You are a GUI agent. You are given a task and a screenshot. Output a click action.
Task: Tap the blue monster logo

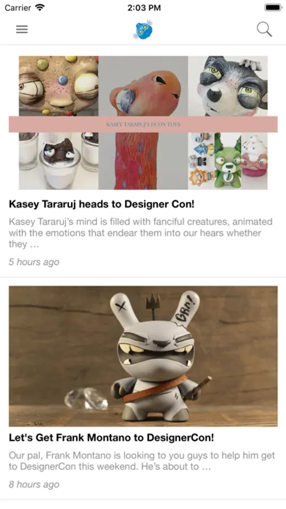click(143, 30)
